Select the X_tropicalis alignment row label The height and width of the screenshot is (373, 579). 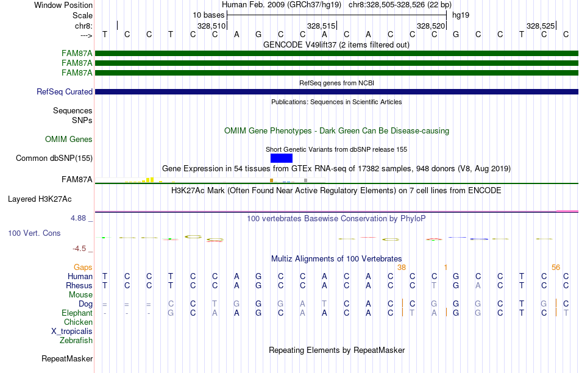pyautogui.click(x=72, y=332)
